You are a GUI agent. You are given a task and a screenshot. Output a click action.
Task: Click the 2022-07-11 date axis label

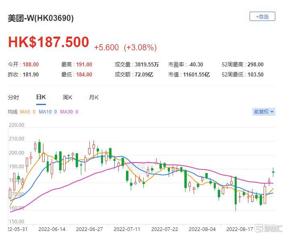127,229
